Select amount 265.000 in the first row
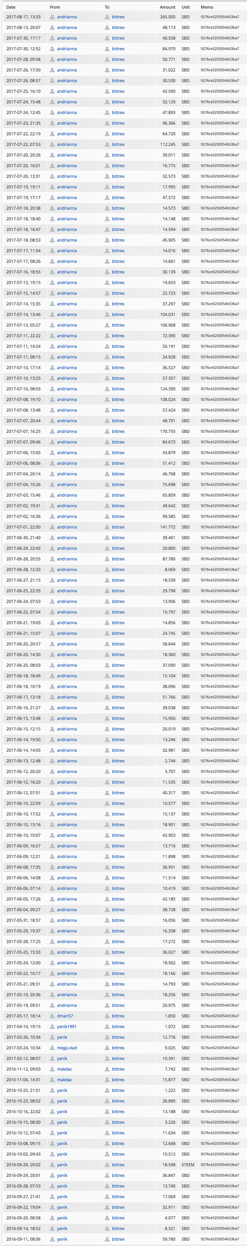The image size is (247, 1246). 168,17
